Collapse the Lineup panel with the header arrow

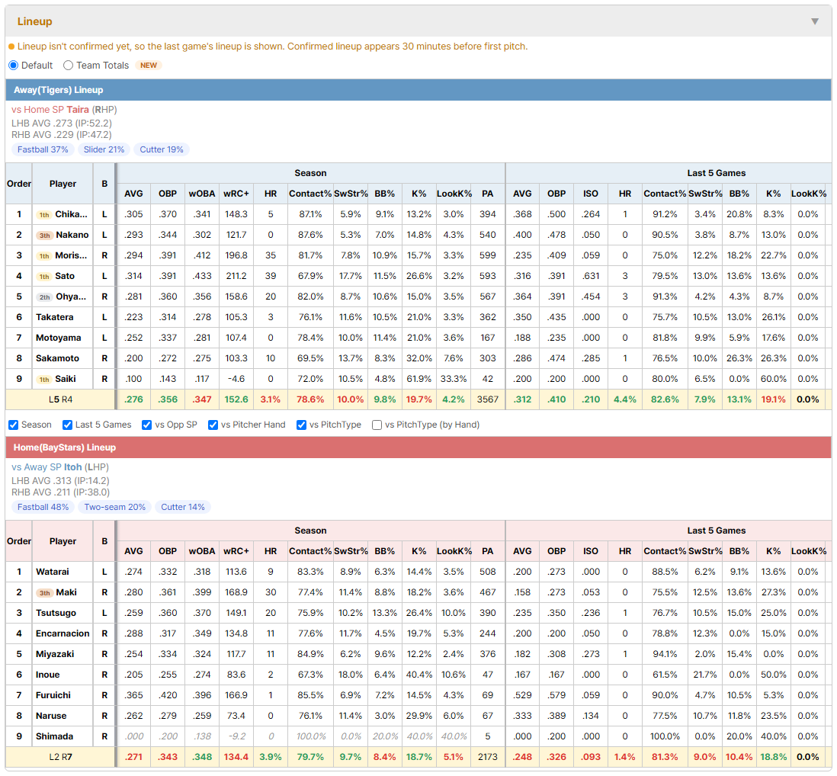[x=815, y=21]
